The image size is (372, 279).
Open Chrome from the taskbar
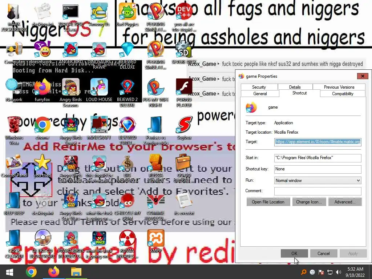pyautogui.click(x=31, y=272)
